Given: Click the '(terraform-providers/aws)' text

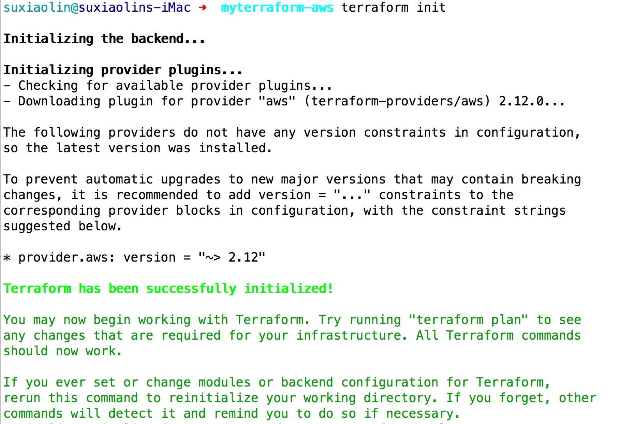Looking at the screenshot, I should pyautogui.click(x=397, y=101).
